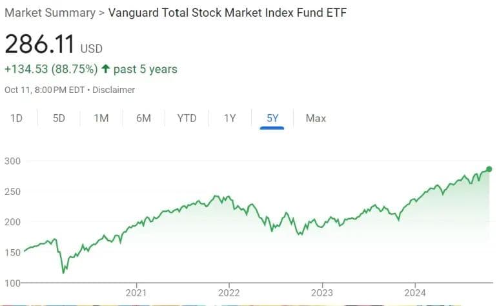Choose the 1Y time range

[230, 118]
